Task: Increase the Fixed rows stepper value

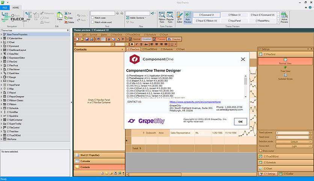Action: tap(311, 136)
